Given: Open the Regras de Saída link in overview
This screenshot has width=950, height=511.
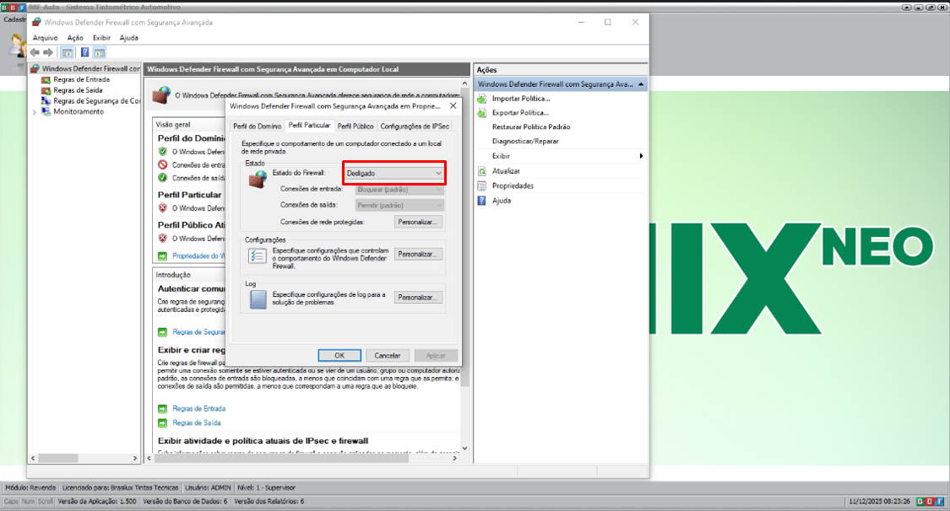Looking at the screenshot, I should (x=196, y=423).
